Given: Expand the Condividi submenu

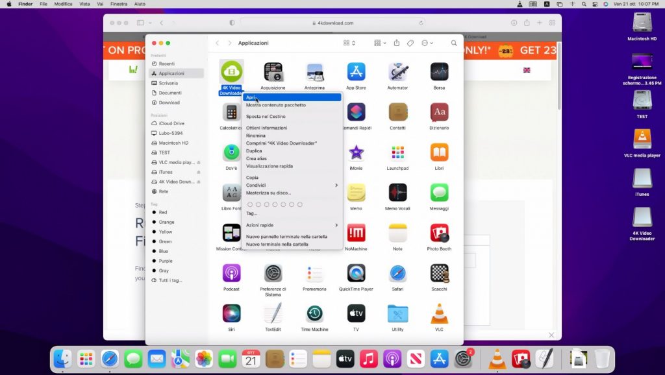Looking at the screenshot, I should click(x=292, y=185).
